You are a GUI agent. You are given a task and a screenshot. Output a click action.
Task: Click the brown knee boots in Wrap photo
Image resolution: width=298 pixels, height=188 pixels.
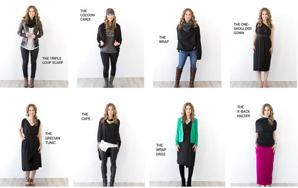point(185,77)
